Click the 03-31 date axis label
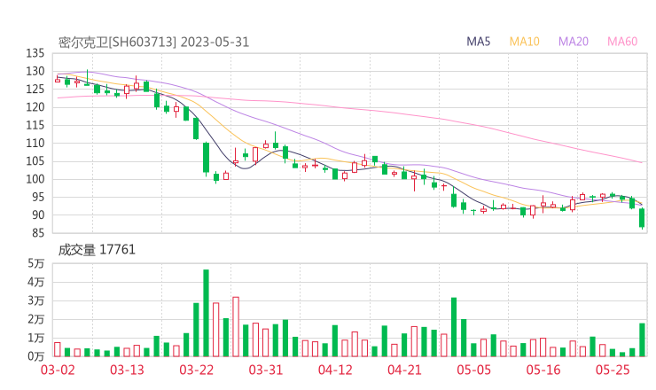This screenshot has height=390, width=656. pos(266,370)
